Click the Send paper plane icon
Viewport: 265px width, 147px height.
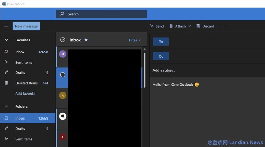[x=151, y=26]
